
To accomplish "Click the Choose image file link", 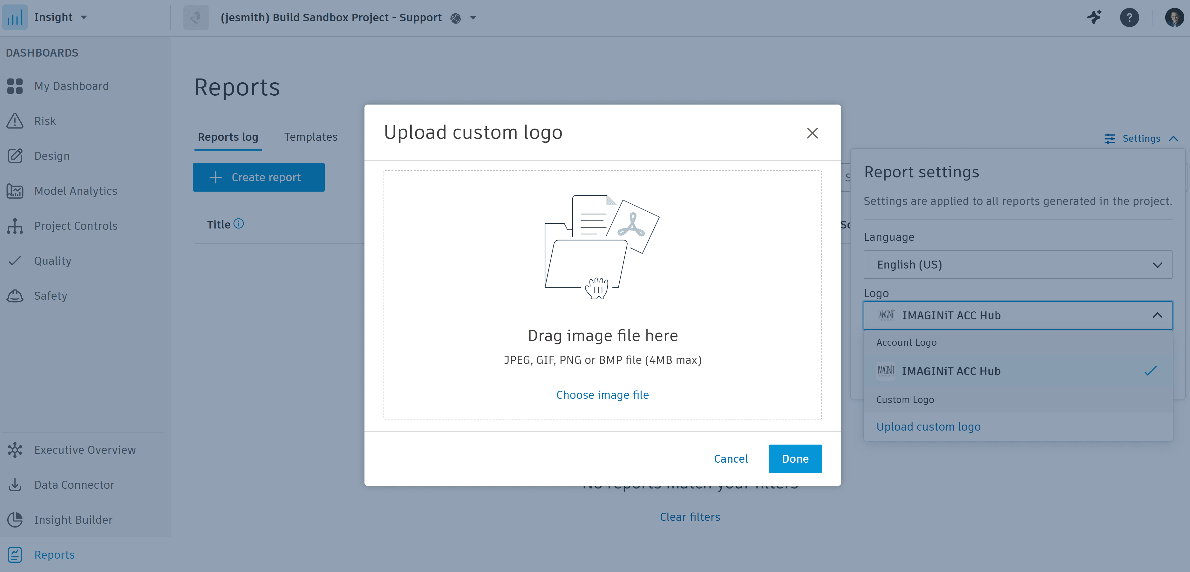I will click(x=602, y=395).
